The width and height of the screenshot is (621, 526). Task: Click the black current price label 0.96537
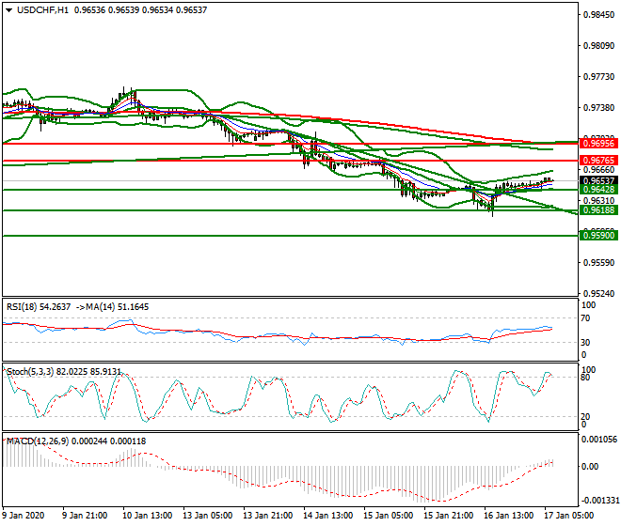598,180
